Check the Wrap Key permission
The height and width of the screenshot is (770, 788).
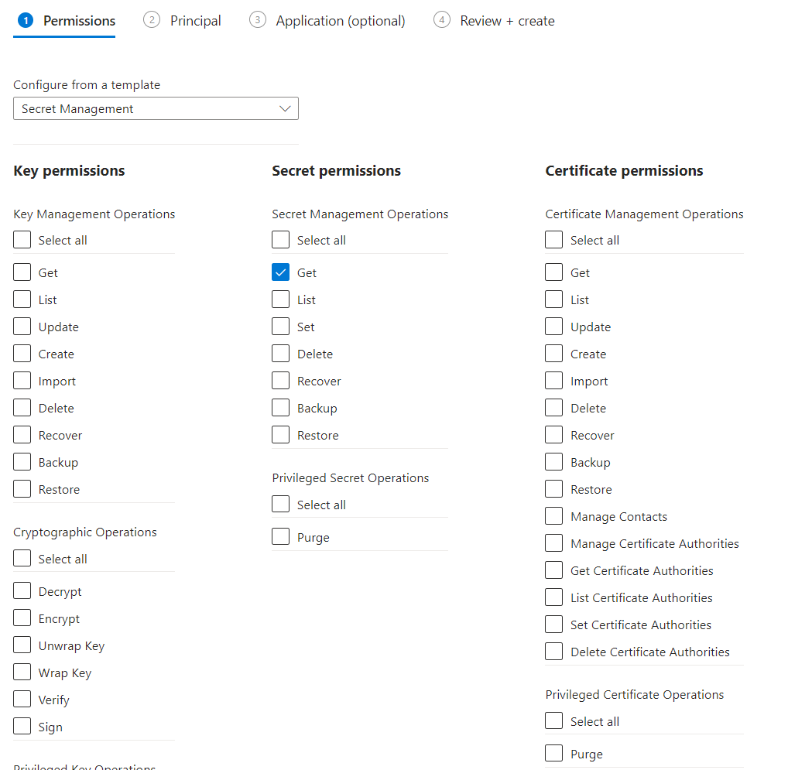point(22,672)
